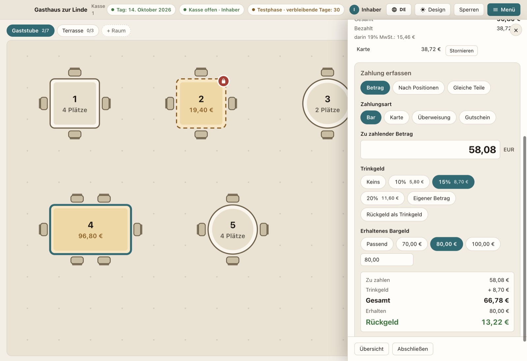Add a new room with + Raum
Screen dimensions: 527x361
click(x=116, y=31)
